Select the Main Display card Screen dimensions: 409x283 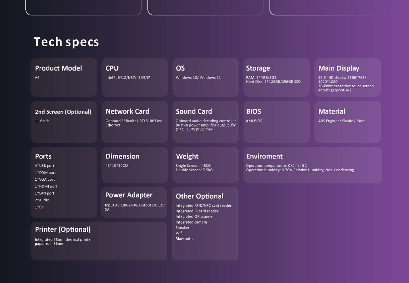pos(348,77)
